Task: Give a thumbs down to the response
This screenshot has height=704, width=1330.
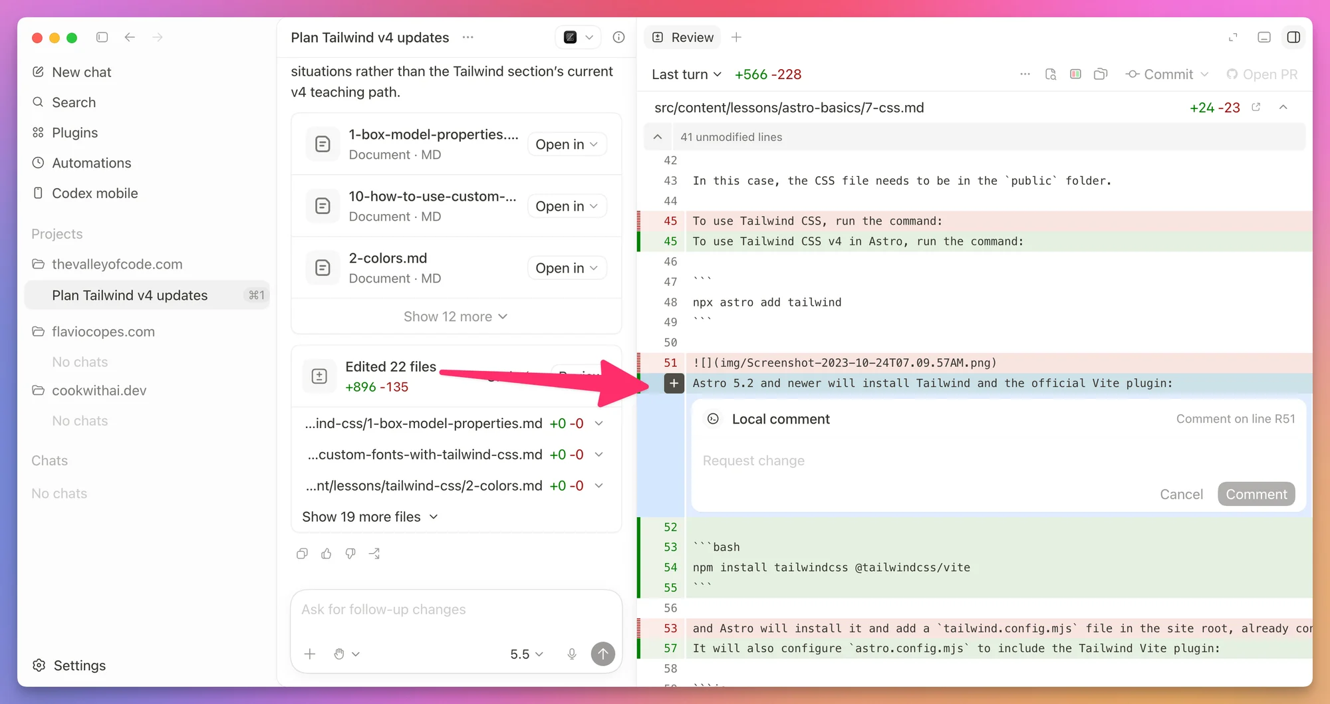Action: (x=350, y=554)
